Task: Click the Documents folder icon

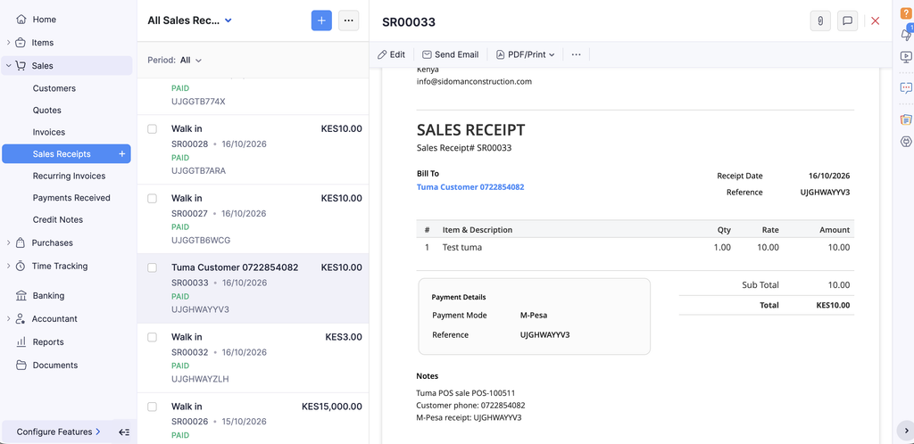Action: click(21, 366)
